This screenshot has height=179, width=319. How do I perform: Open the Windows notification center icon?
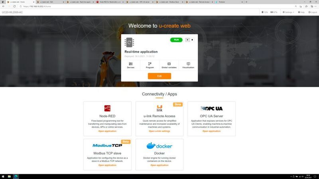pos(315,177)
